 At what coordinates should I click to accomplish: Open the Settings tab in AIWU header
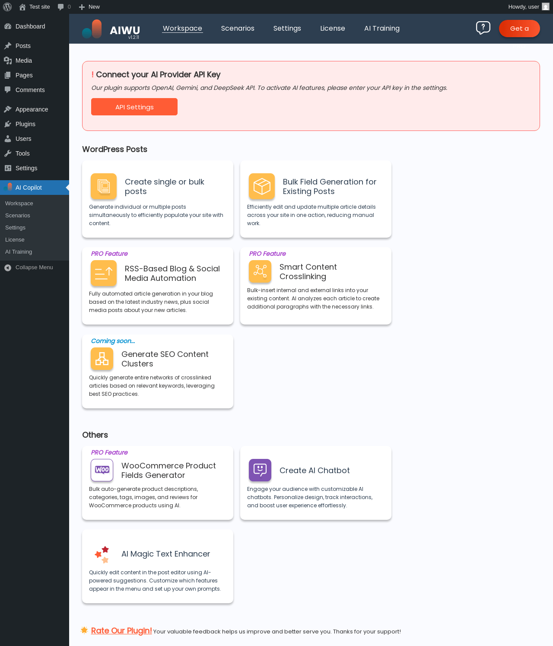pos(287,29)
